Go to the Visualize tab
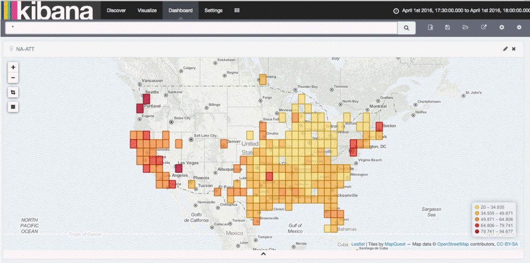This screenshot has width=530, height=263. pyautogui.click(x=147, y=10)
